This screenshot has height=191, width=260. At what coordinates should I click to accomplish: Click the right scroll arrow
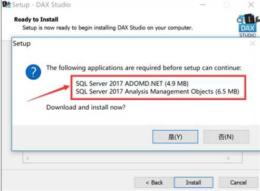pyautogui.click(x=228, y=158)
